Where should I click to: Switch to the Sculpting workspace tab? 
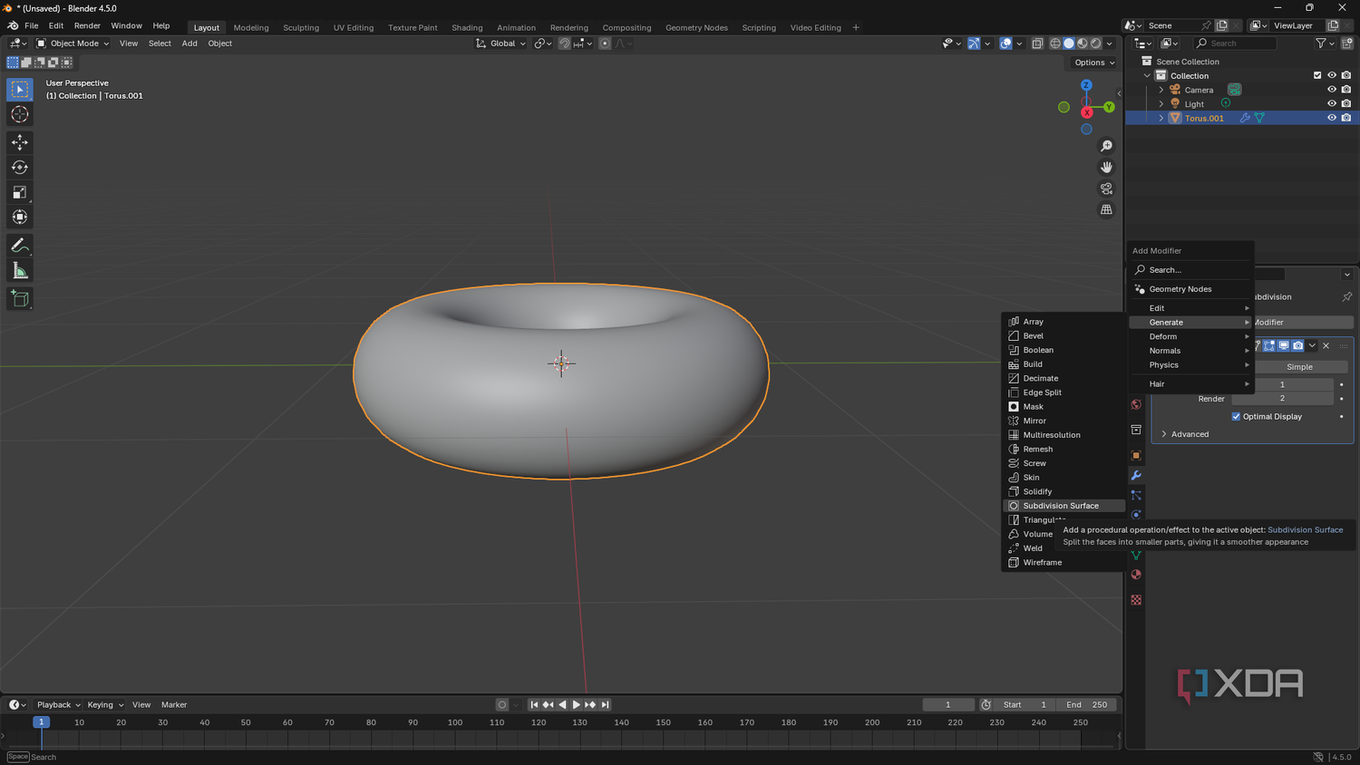tap(301, 27)
